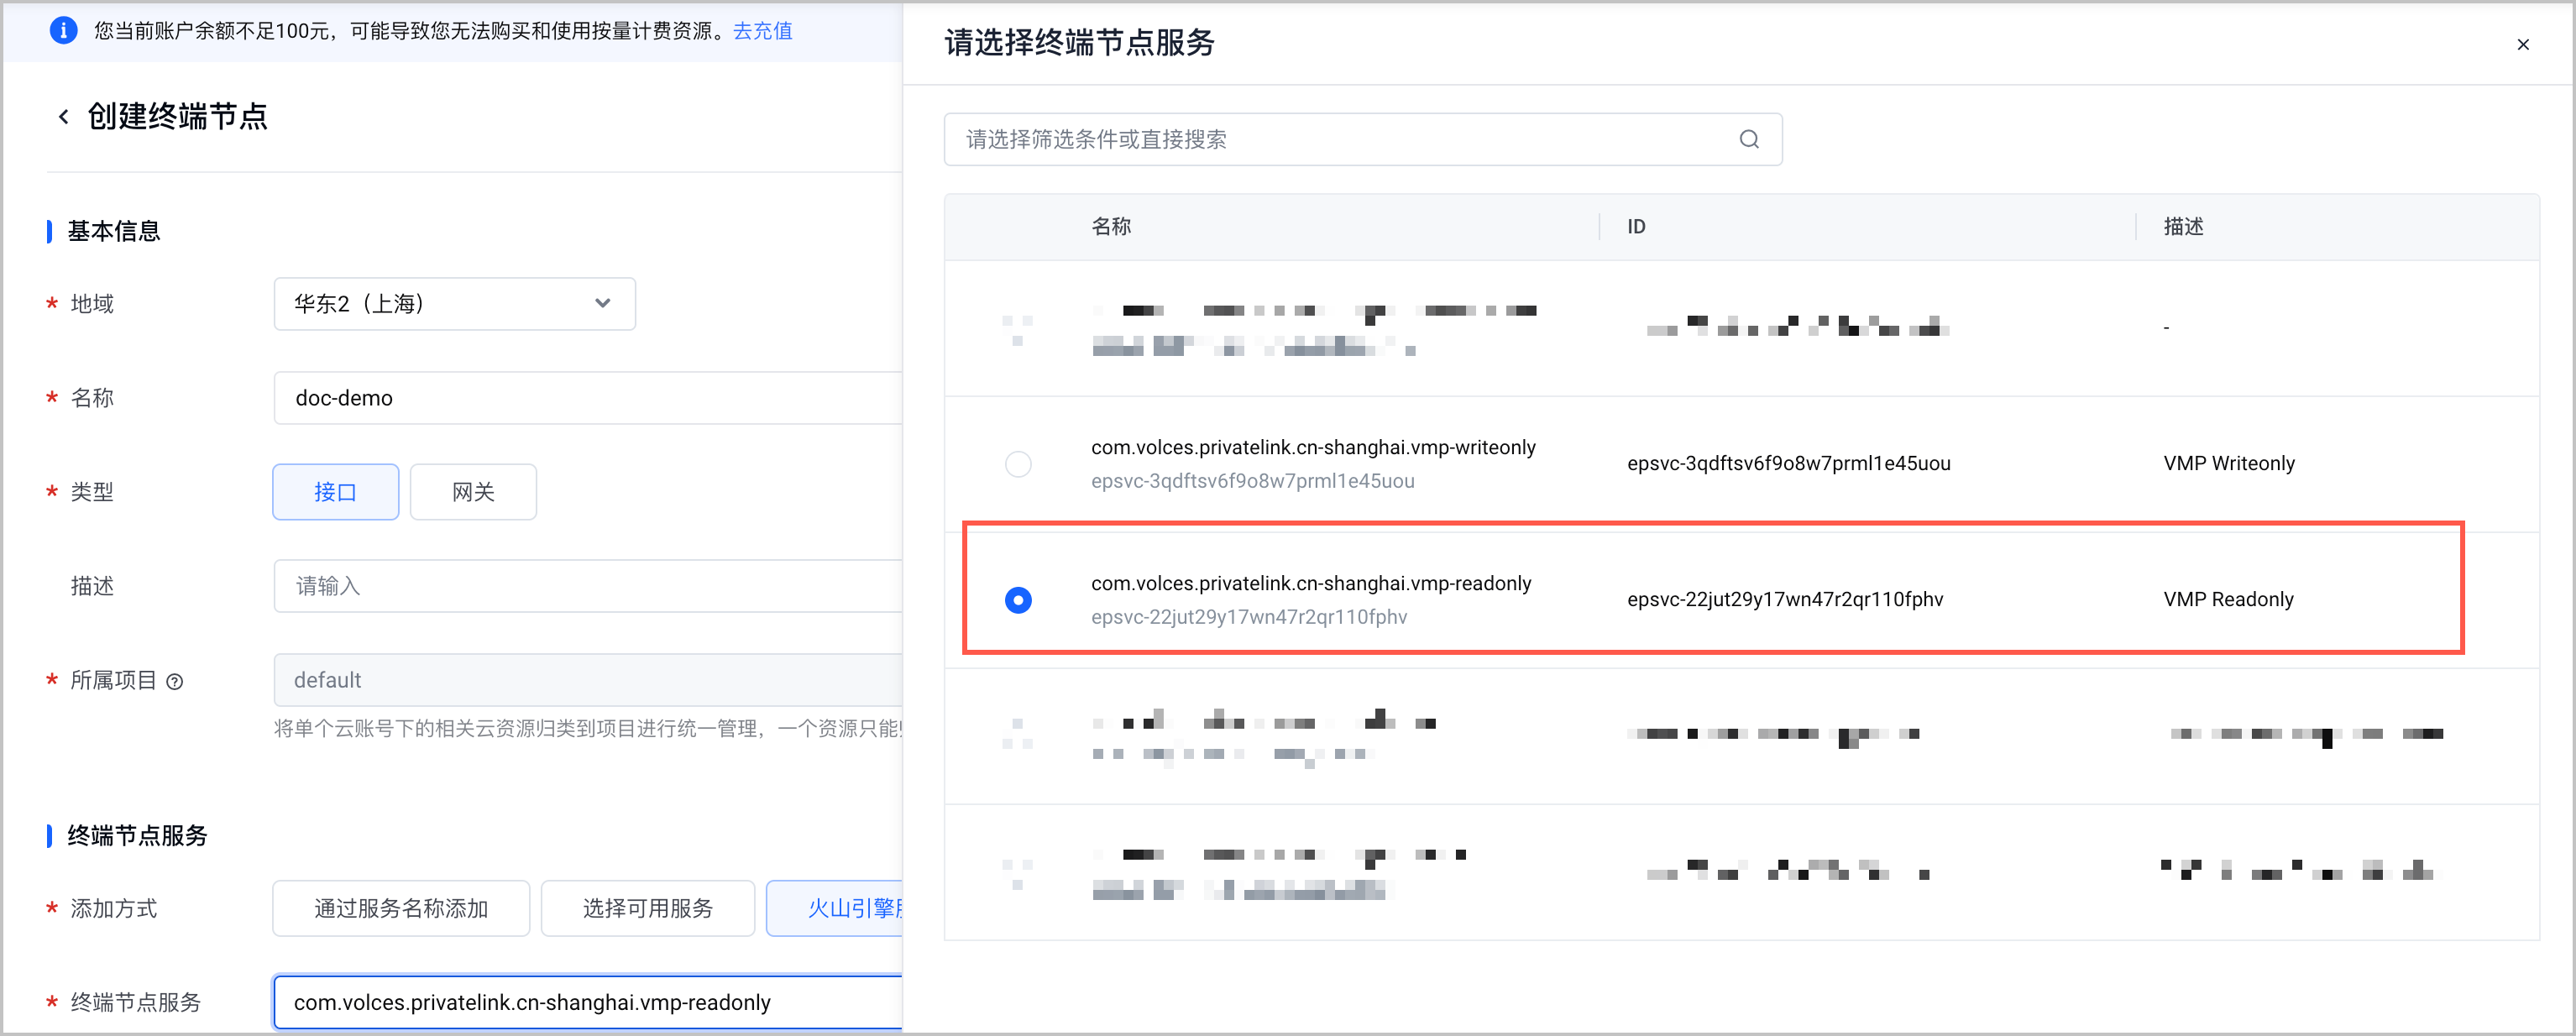Viewport: 2576px width, 1036px height.
Task: Click the 所属项目 default field
Action: 588,680
